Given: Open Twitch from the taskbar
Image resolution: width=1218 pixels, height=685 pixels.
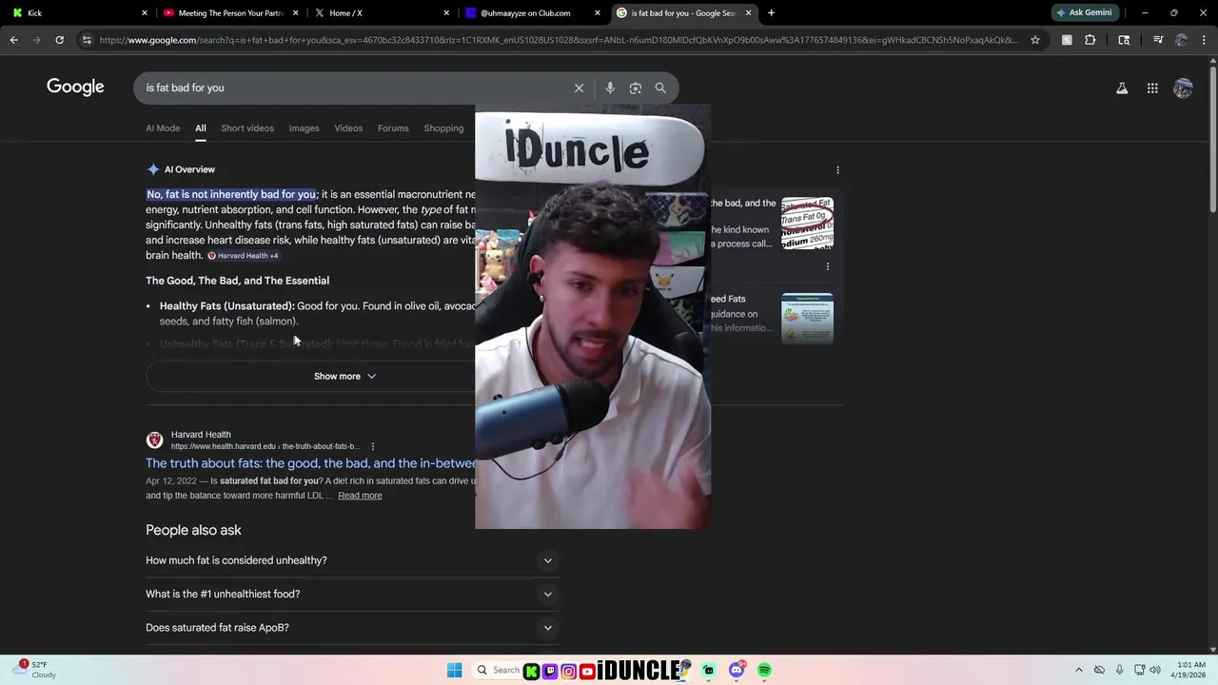Looking at the screenshot, I should 550,671.
